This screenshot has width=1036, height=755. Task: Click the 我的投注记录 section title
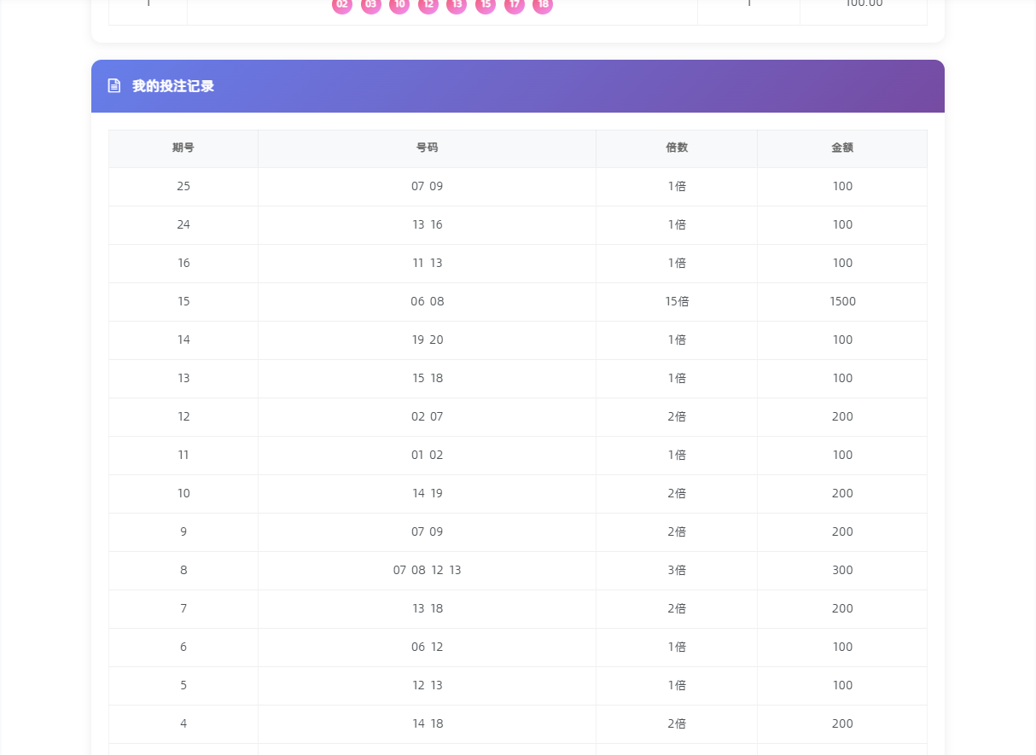[x=173, y=86]
